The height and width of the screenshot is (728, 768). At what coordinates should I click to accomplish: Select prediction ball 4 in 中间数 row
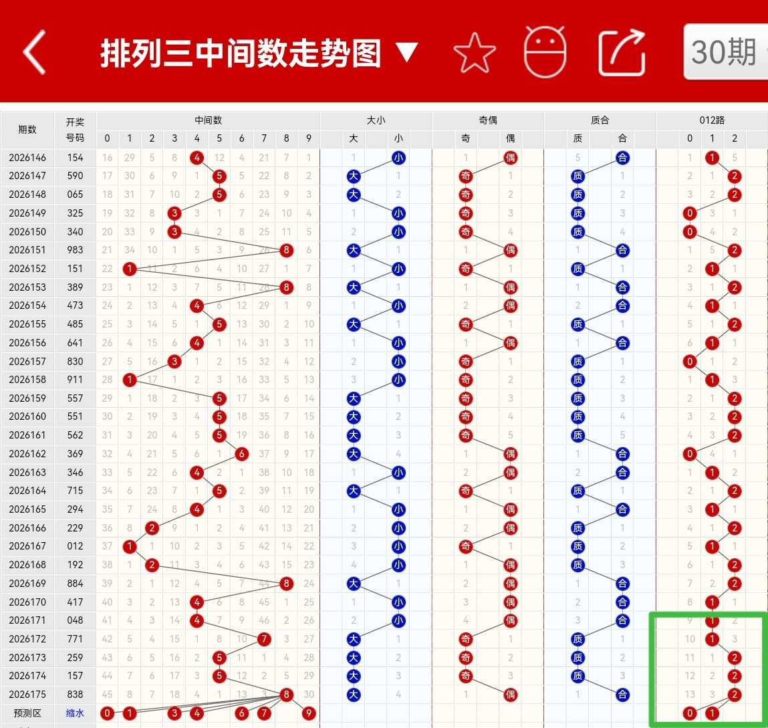point(197,713)
